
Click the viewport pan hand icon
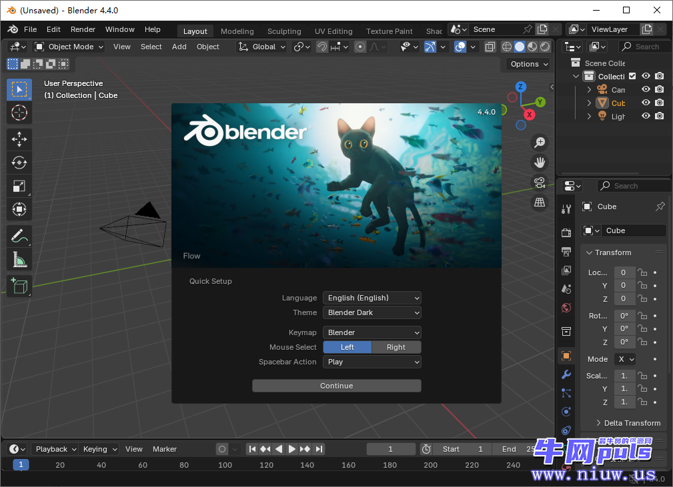tap(540, 163)
